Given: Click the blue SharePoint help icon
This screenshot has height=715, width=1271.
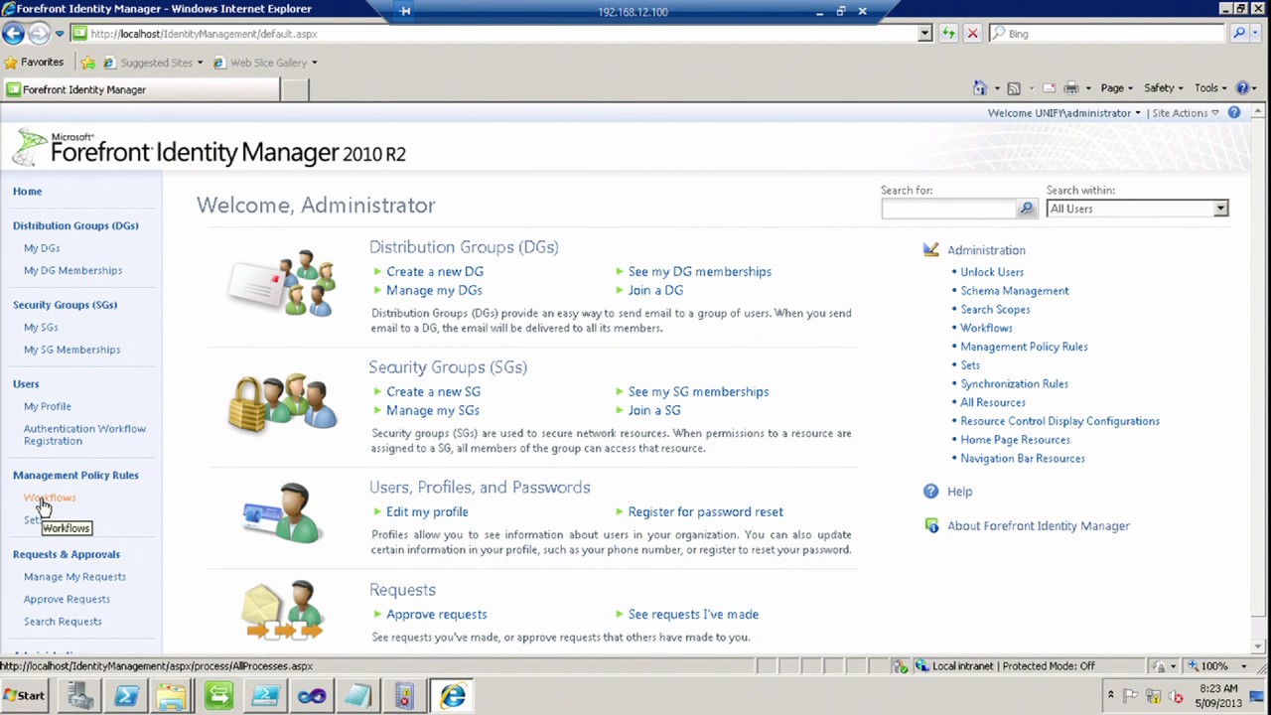Looking at the screenshot, I should [x=1234, y=113].
